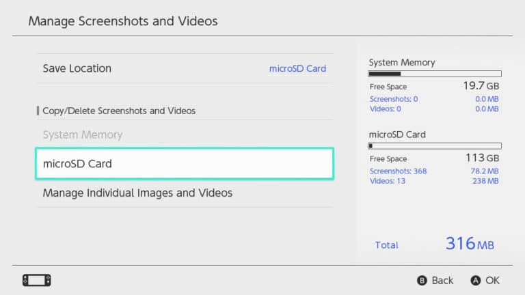Click the Back label at the bottom
Screen dimensions: 525x295
point(442,280)
